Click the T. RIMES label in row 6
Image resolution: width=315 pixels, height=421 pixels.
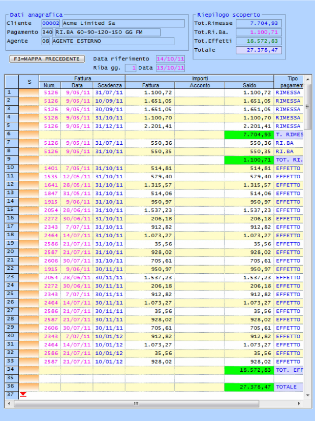coord(290,135)
